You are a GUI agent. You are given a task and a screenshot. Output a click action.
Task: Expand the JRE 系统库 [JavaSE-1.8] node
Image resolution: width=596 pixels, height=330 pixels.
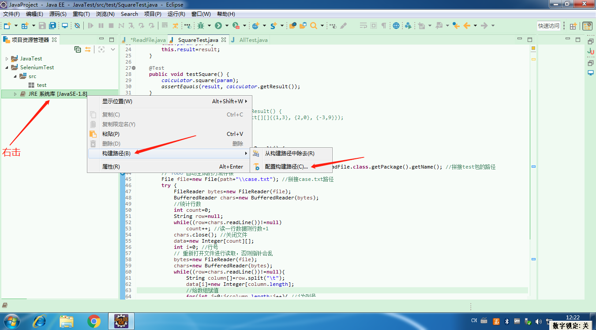(15, 94)
